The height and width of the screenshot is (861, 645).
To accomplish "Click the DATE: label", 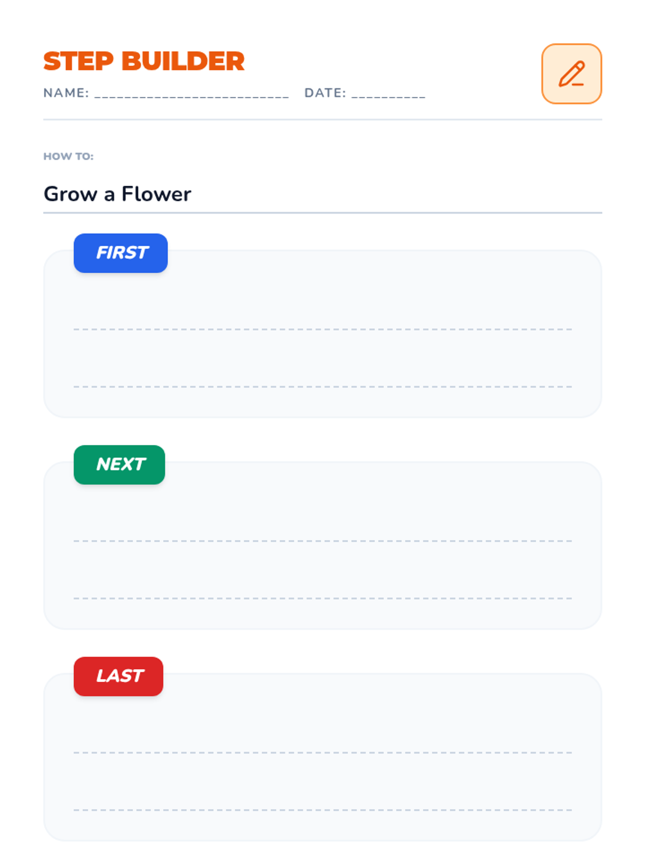I will point(325,93).
